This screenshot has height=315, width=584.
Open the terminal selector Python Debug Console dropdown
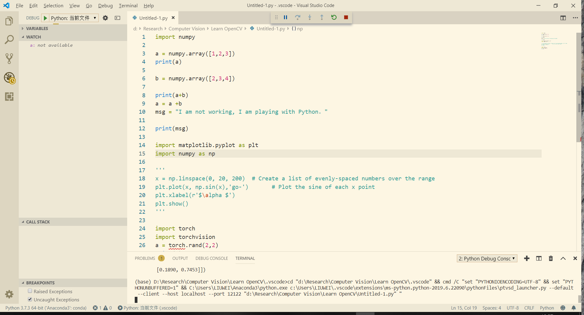487,258
